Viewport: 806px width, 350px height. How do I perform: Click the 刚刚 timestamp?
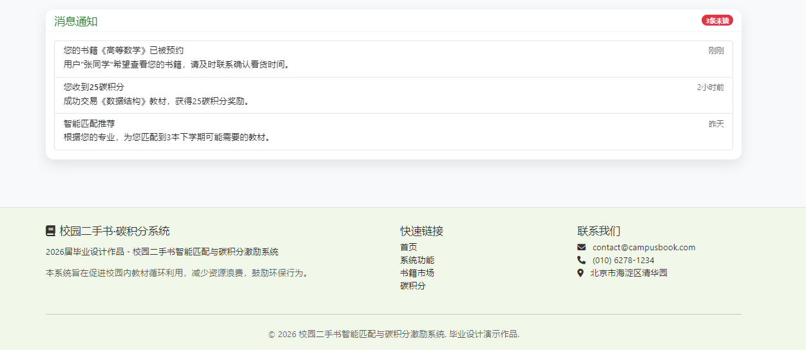(716, 51)
